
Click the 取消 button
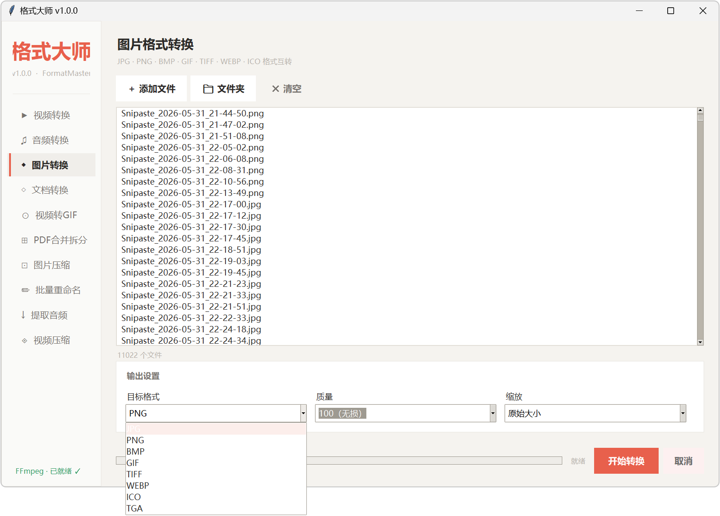pyautogui.click(x=683, y=461)
